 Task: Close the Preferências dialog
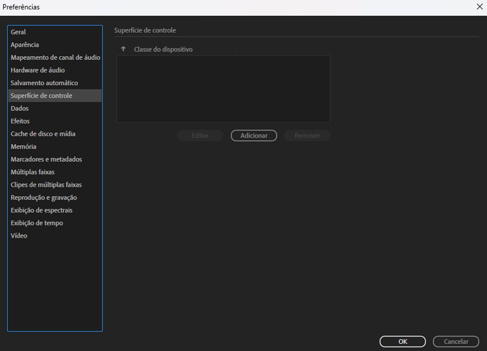click(x=480, y=7)
